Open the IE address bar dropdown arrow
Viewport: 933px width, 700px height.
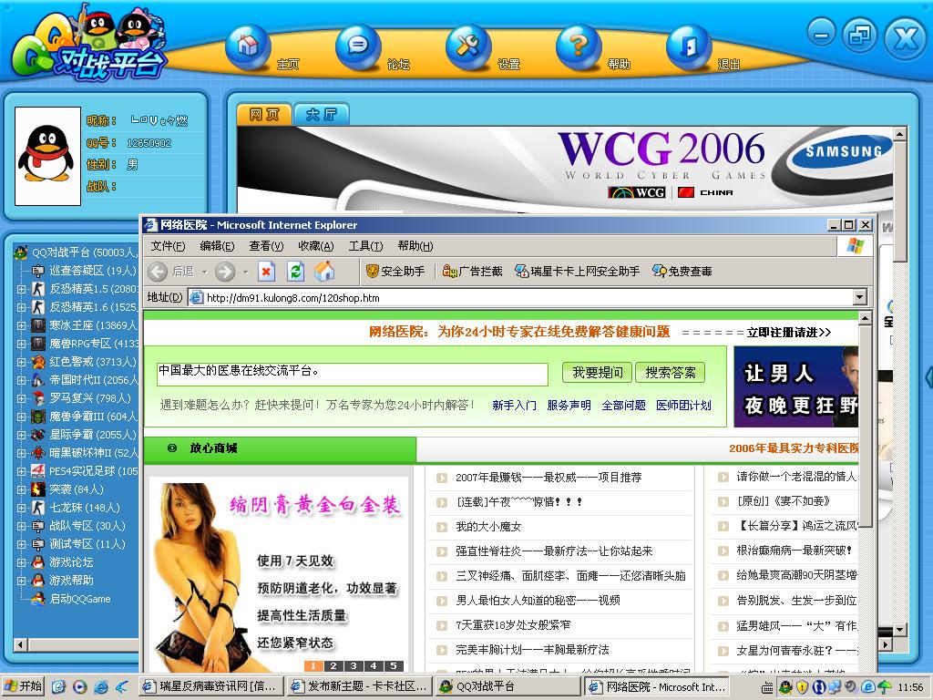[x=859, y=297]
